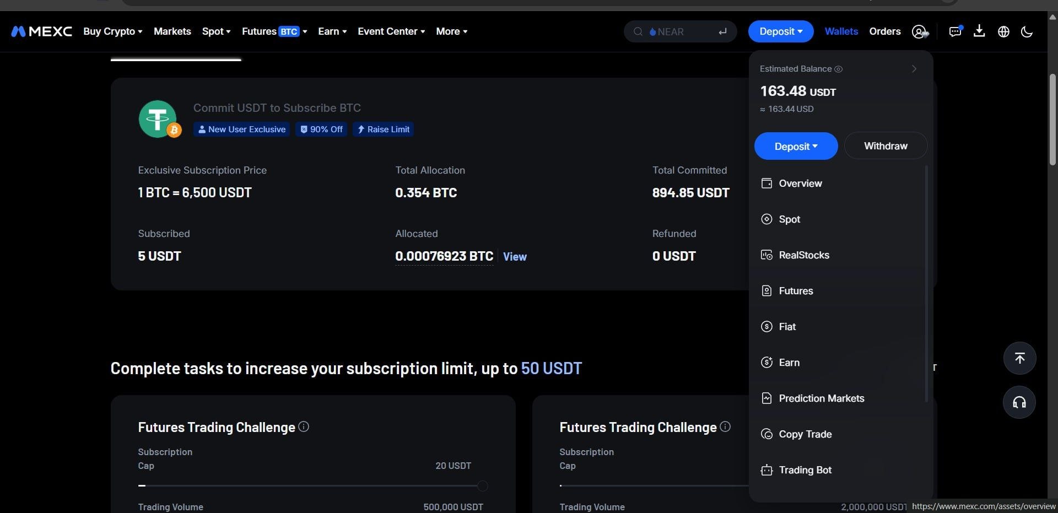Click the Tether USDT coin icon
The height and width of the screenshot is (513, 1058).
tap(158, 119)
